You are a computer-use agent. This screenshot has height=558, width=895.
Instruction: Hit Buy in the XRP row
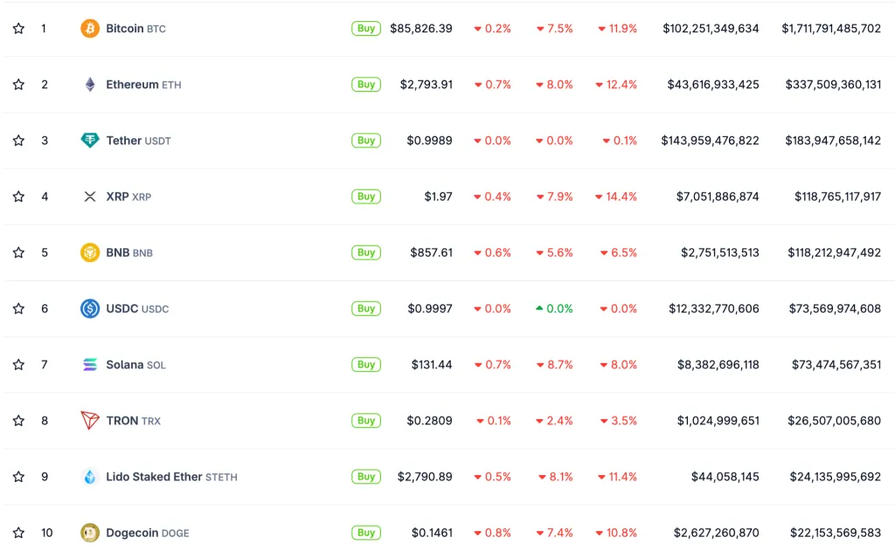366,196
